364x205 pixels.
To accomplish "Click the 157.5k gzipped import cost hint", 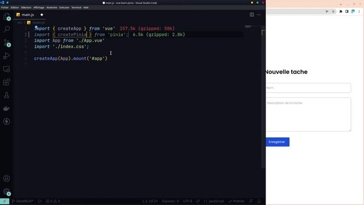I will click(147, 28).
